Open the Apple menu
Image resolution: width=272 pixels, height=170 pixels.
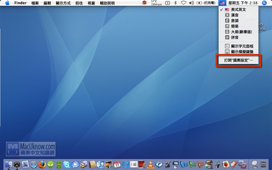click(x=7, y=3)
